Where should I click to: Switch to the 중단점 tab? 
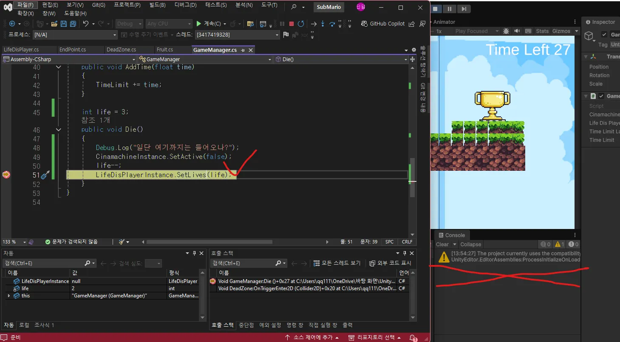246,325
